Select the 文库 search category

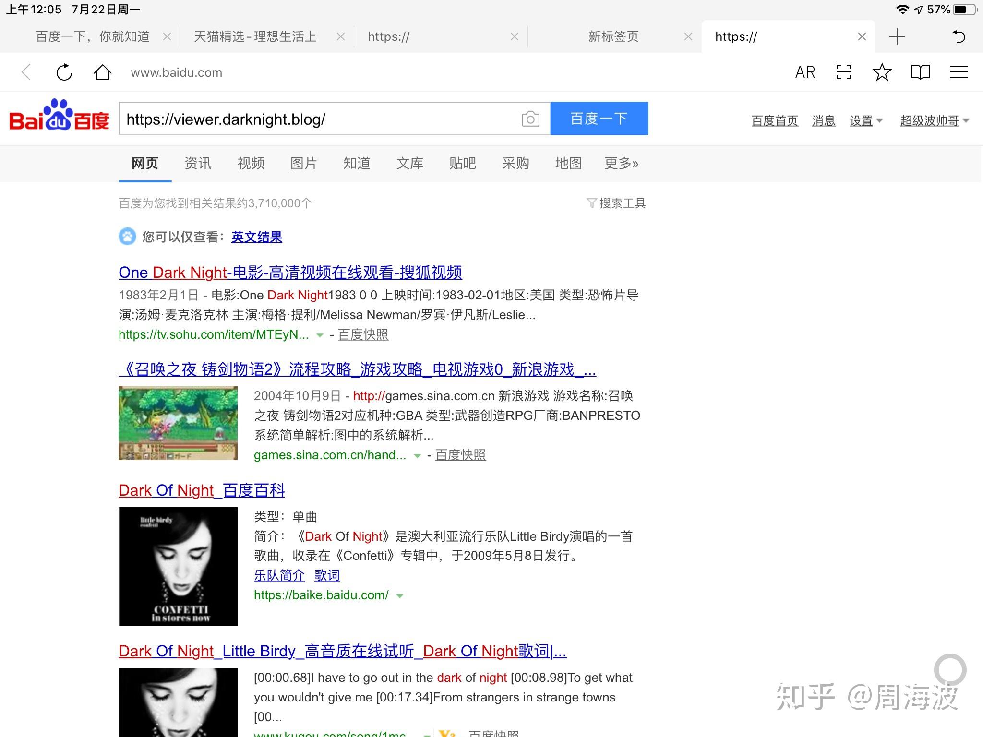click(x=410, y=163)
